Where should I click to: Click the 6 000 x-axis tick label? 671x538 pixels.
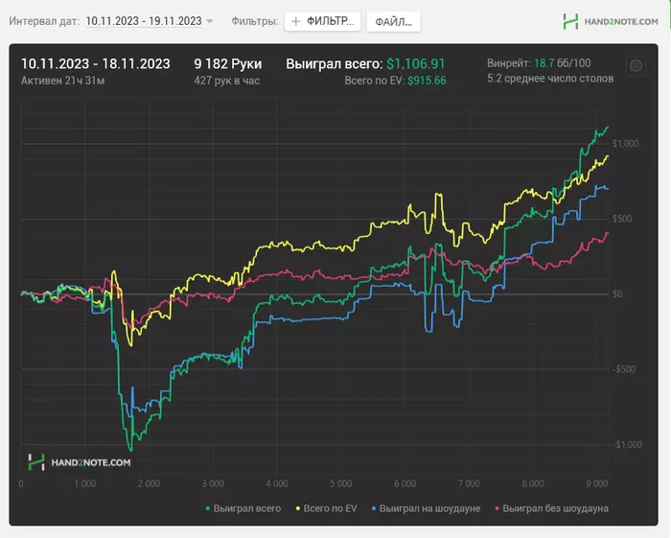coord(405,483)
